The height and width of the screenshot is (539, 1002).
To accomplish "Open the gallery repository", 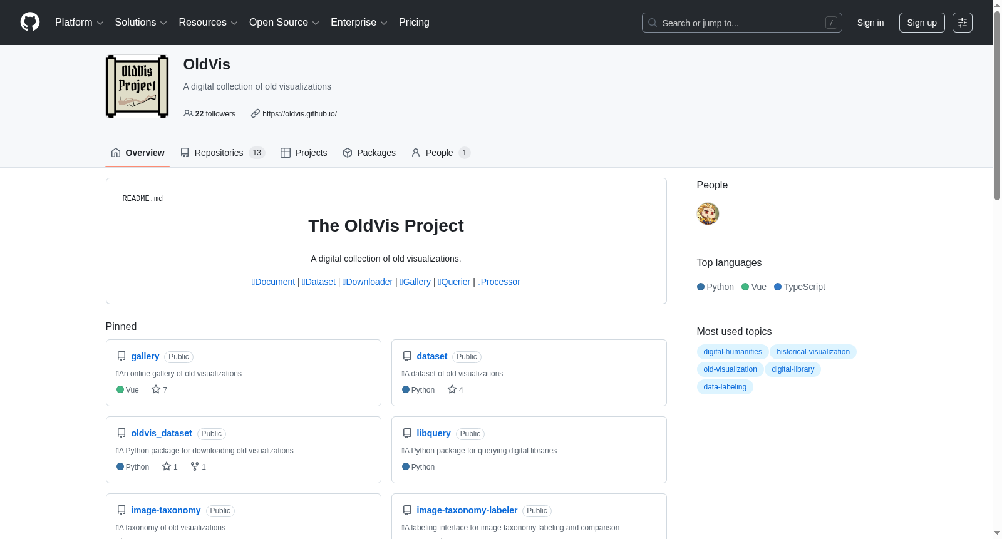I will (x=145, y=356).
